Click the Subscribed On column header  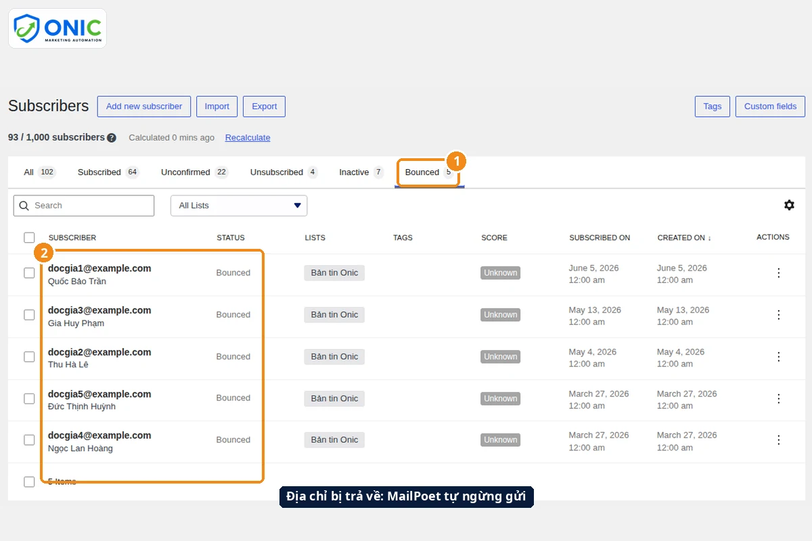600,238
